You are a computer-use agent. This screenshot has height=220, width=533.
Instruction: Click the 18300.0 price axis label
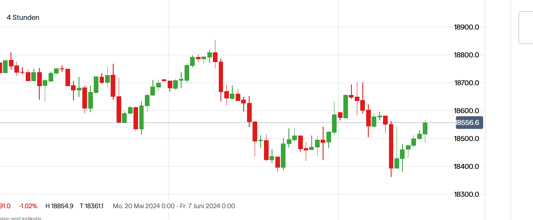(466, 195)
